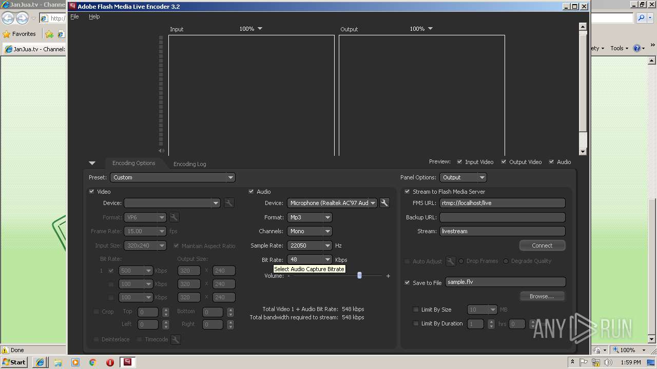Open video format VP6 settings wrench
The width and height of the screenshot is (657, 369).
[174, 217]
